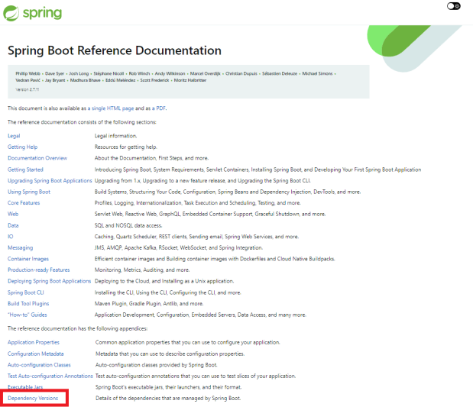Open Deploying Spring Boot Applications
Screen dimensions: 473x407
[49, 281]
